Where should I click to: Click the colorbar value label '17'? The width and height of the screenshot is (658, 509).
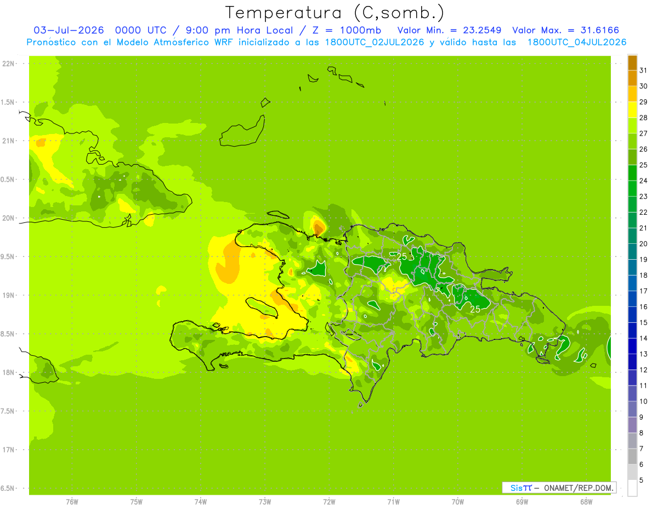(x=644, y=291)
